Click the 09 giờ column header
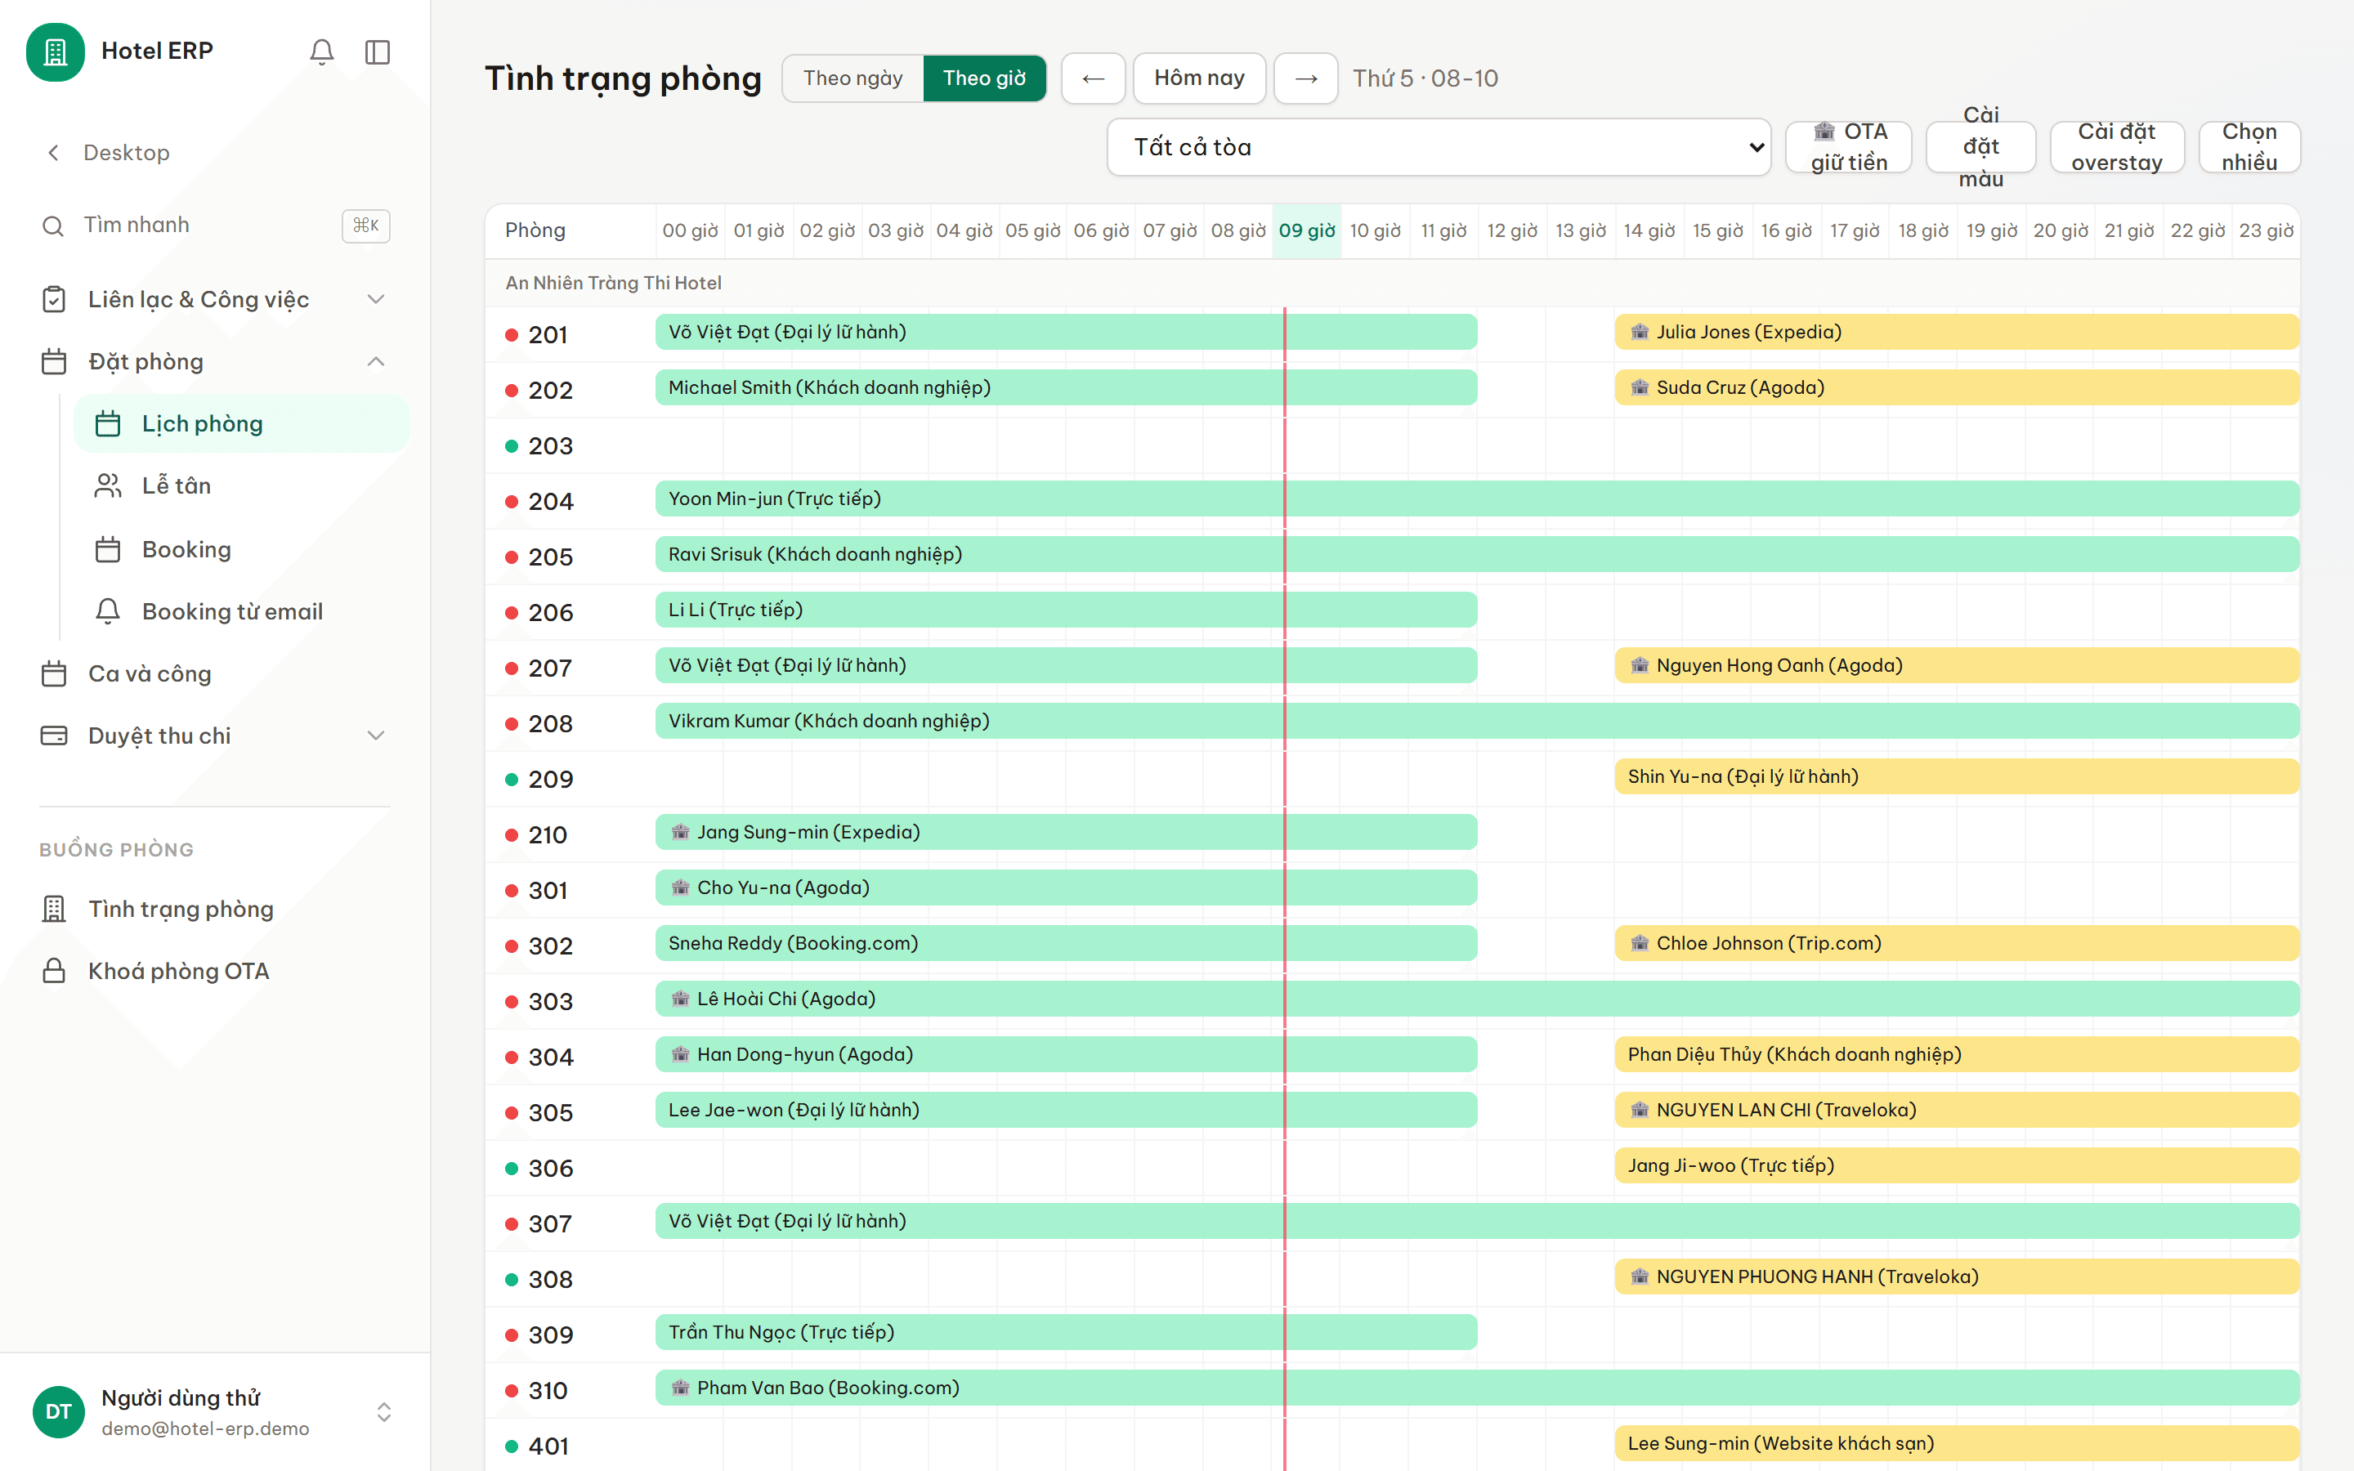 click(x=1306, y=230)
